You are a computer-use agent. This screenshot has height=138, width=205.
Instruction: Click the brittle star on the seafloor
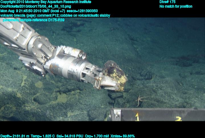pos(141,101)
